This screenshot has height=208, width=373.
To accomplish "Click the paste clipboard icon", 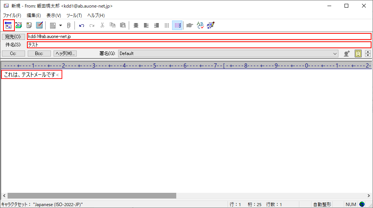I will pyautogui.click(x=123, y=25).
